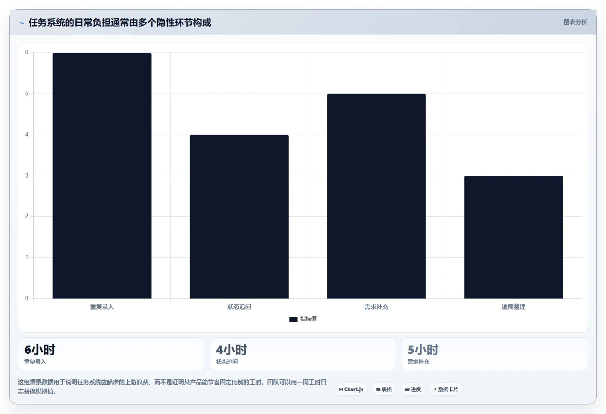Click the 重复录入 bar in chart
The height and width of the screenshot is (414, 606).
click(x=102, y=176)
